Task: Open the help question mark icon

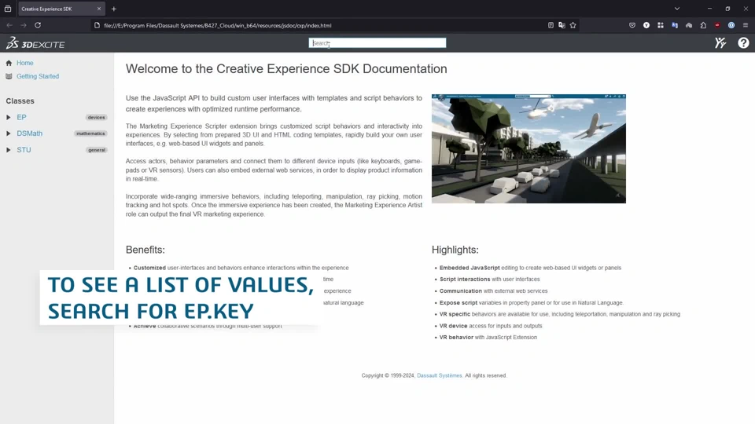Action: click(x=743, y=42)
